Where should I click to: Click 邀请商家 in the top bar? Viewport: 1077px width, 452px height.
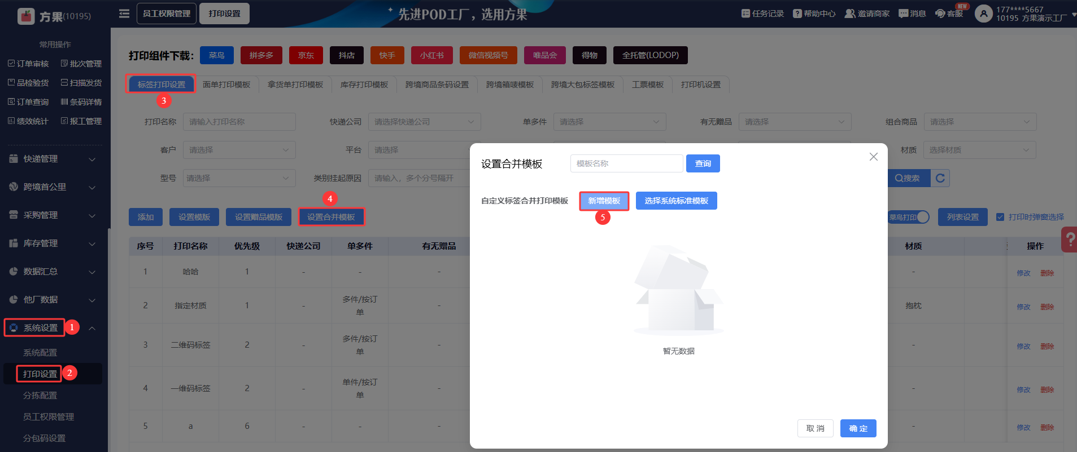[x=867, y=14]
